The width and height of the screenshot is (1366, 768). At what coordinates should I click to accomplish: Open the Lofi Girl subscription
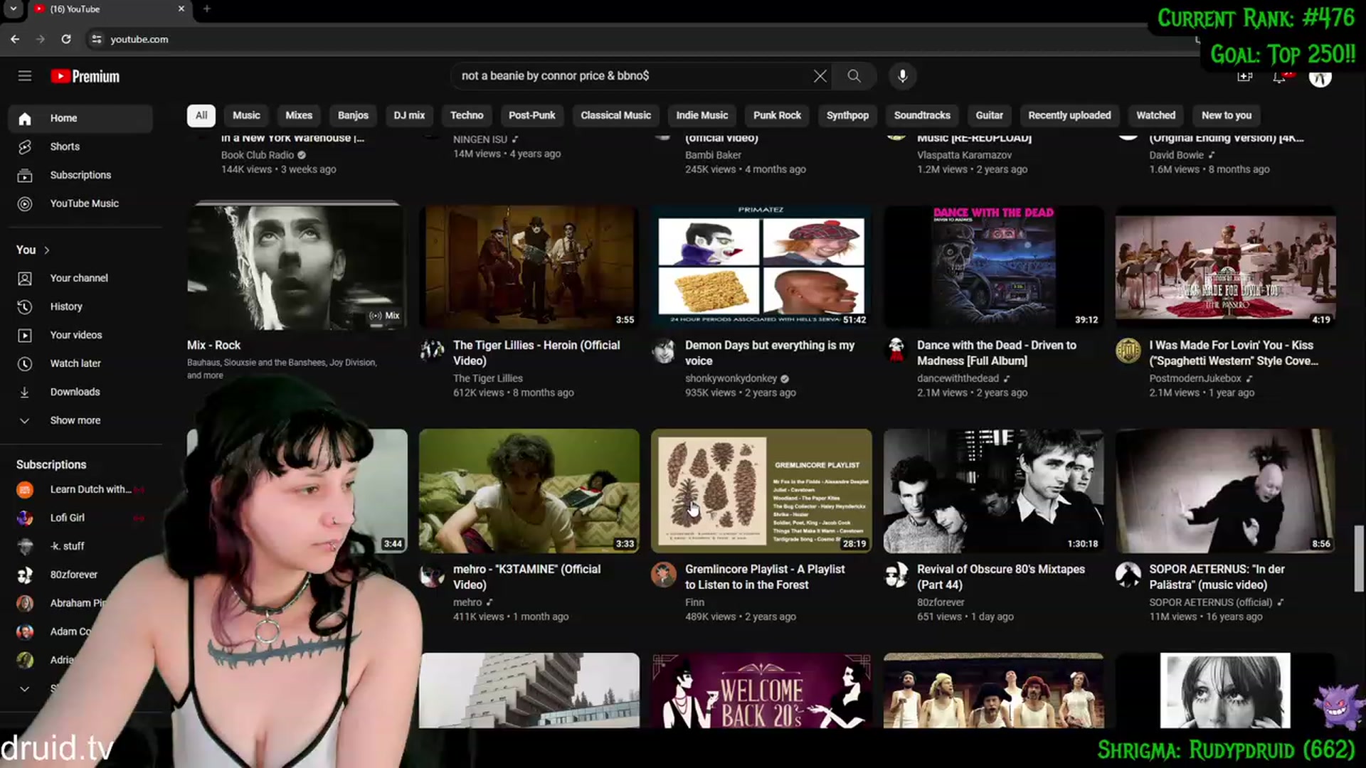click(x=80, y=518)
